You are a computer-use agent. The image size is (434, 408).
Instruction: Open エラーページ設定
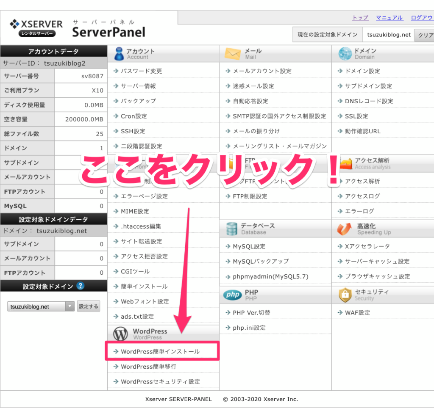point(144,196)
